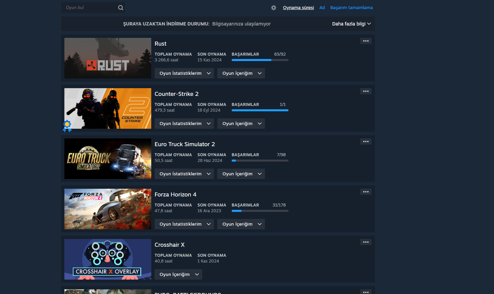494x294 pixels.
Task: Click Euro Truck Simulator 2's 50,5 saat playtime
Action: point(164,161)
